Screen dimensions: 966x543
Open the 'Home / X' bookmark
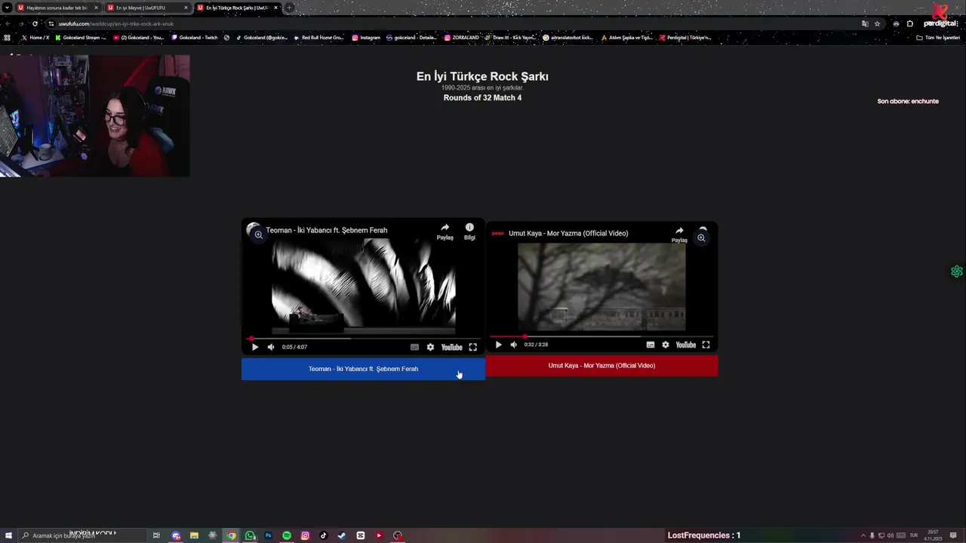pyautogui.click(x=35, y=37)
